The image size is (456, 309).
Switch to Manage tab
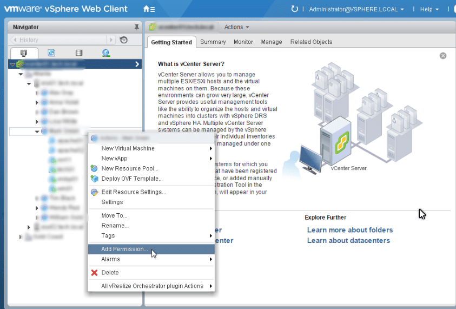coord(272,42)
